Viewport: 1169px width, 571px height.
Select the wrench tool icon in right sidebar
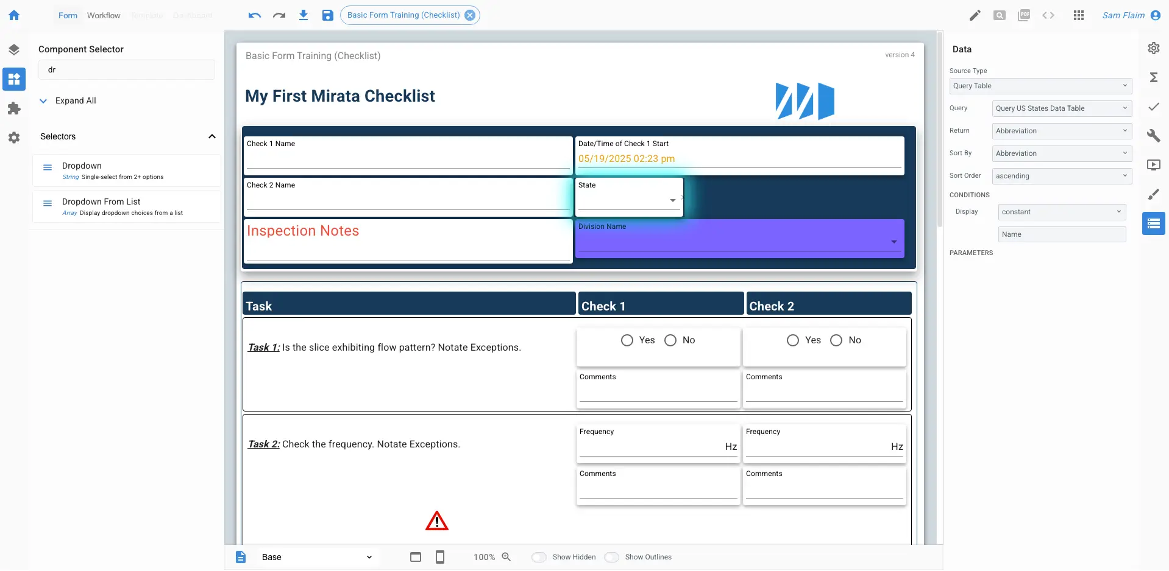click(x=1154, y=136)
